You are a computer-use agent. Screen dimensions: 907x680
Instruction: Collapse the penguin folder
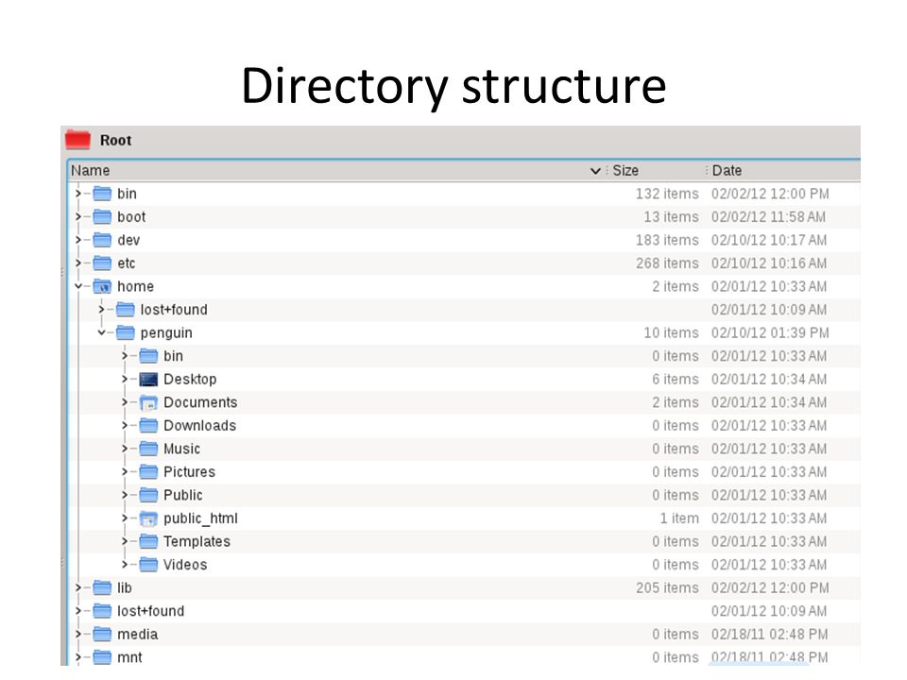point(101,332)
